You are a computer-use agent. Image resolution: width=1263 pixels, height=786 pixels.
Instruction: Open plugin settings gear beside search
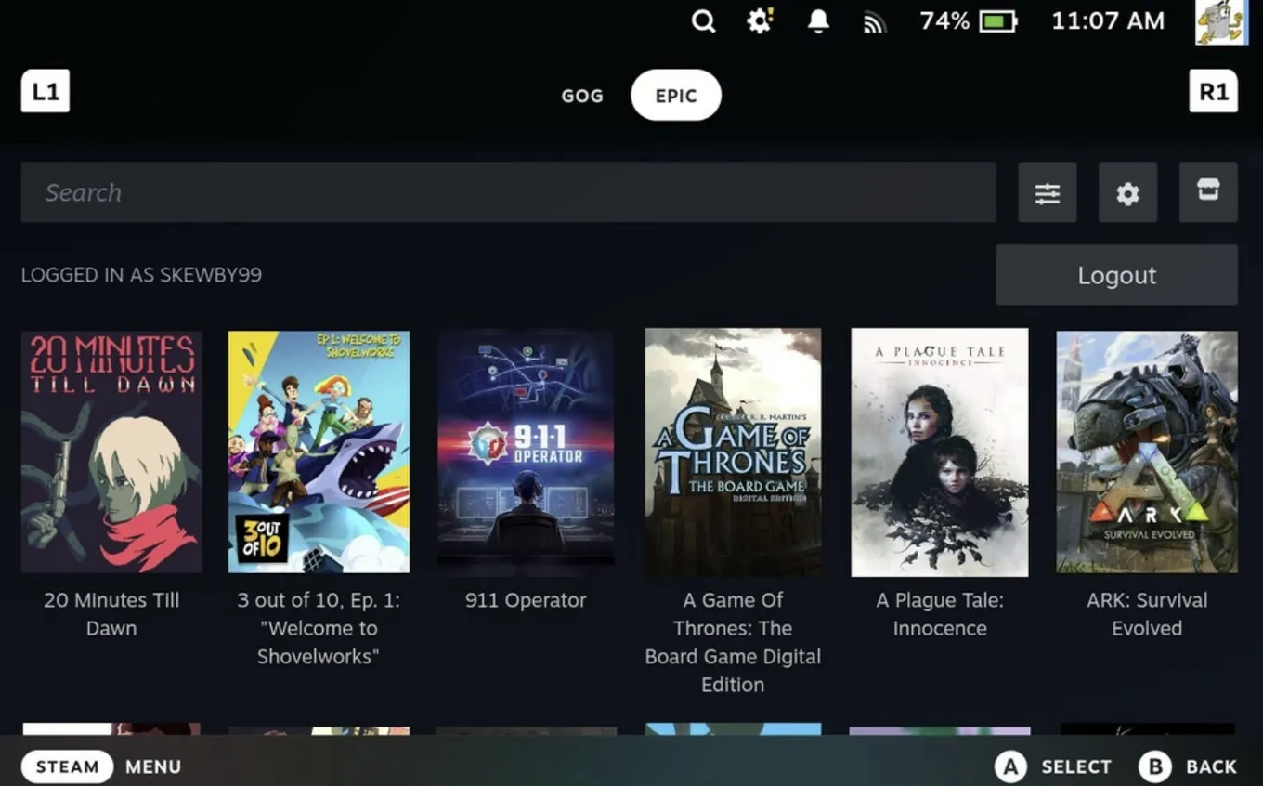pos(1127,192)
